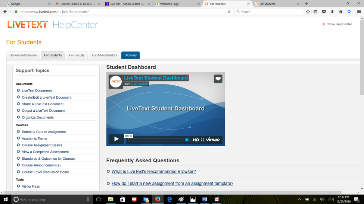Adjust the Vimeo volume bars

point(187,140)
